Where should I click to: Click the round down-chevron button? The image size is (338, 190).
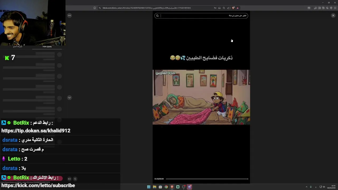pos(69,98)
